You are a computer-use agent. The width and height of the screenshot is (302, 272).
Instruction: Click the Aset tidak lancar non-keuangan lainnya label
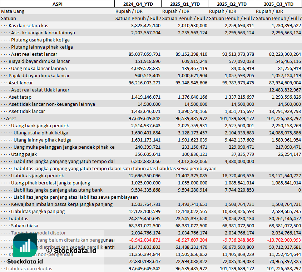coord(52,104)
